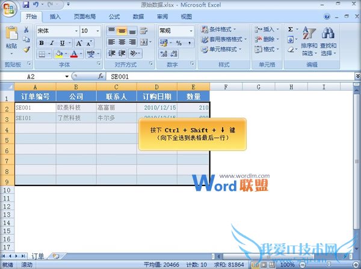
Task: Select cell containing 欧泰科技
Action: [76, 107]
